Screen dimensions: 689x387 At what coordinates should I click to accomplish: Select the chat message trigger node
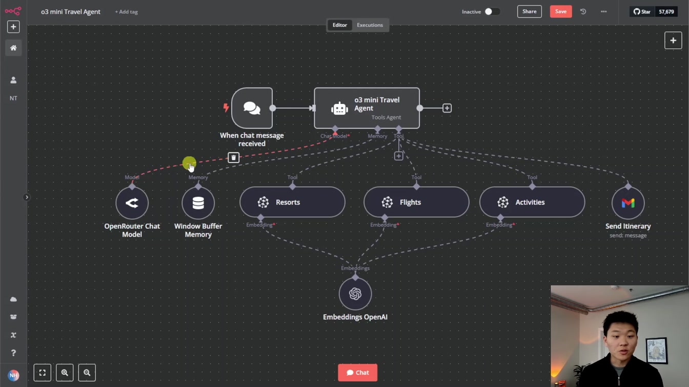tap(252, 108)
